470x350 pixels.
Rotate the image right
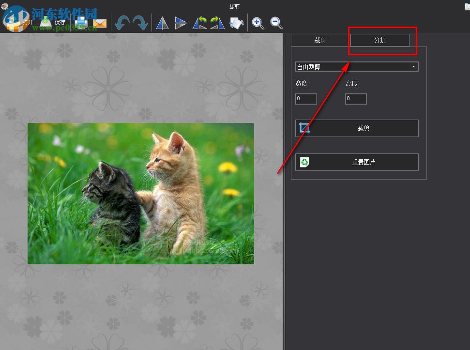(217, 23)
